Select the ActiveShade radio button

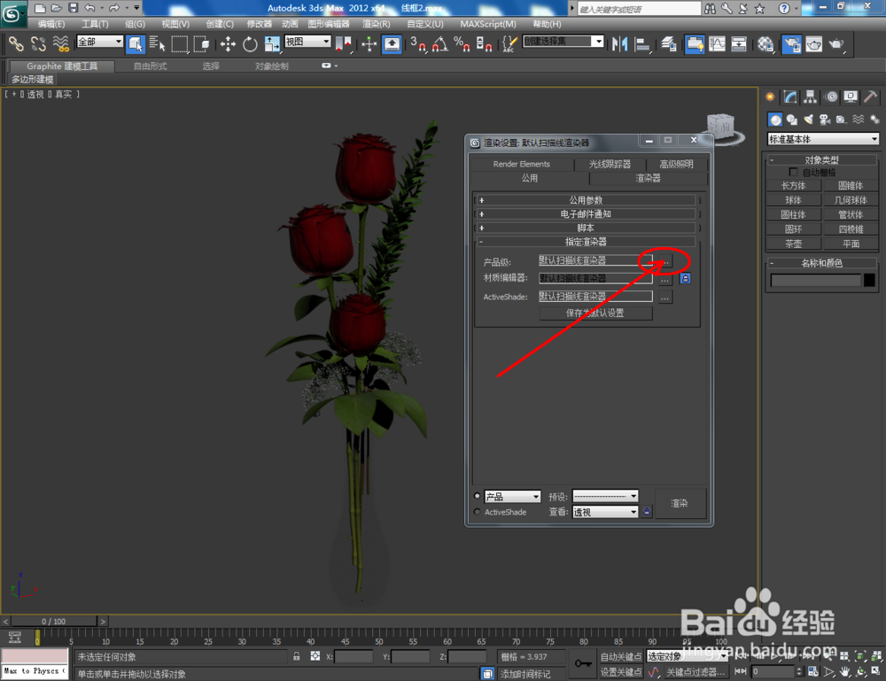click(x=478, y=512)
